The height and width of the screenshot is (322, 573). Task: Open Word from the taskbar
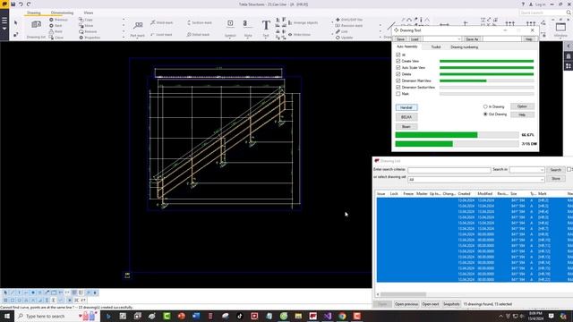(196, 316)
